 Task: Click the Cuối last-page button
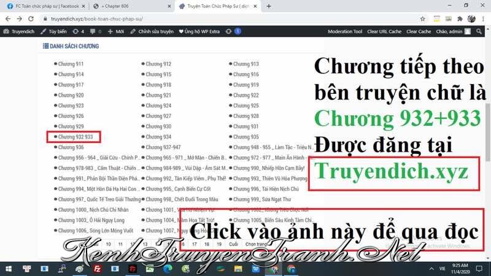pyautogui.click(x=233, y=244)
